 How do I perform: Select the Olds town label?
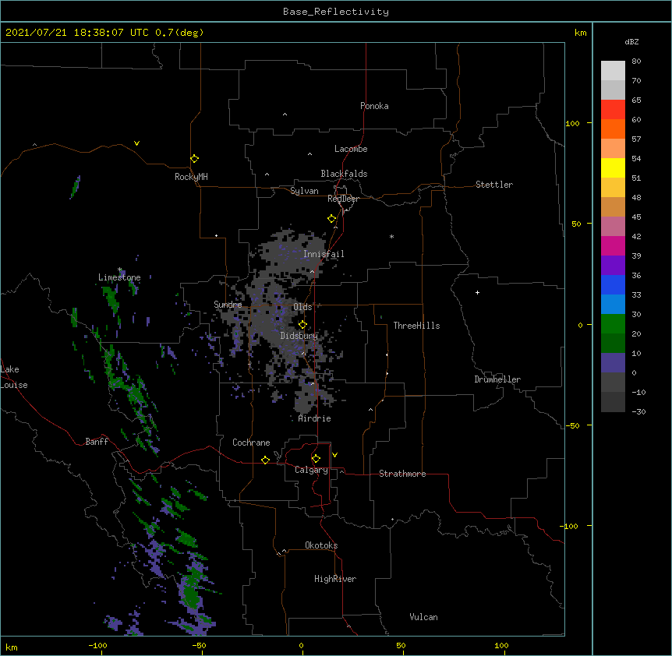(302, 307)
